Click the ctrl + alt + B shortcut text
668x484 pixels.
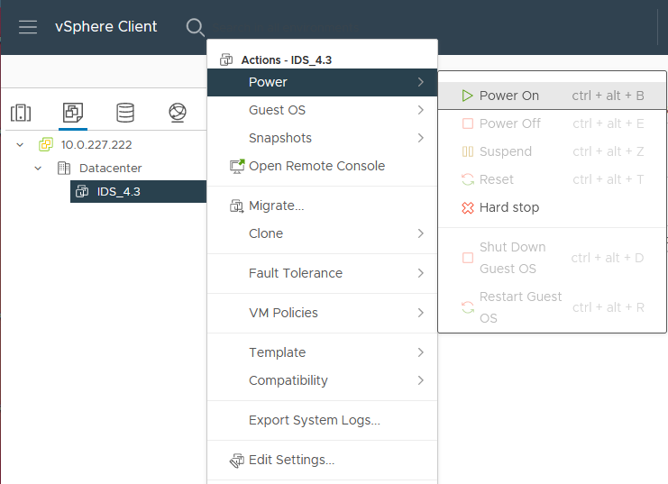608,96
